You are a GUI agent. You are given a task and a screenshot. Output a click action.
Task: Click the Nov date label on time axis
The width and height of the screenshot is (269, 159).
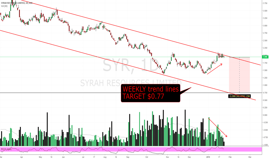pyautogui.click(x=167, y=157)
